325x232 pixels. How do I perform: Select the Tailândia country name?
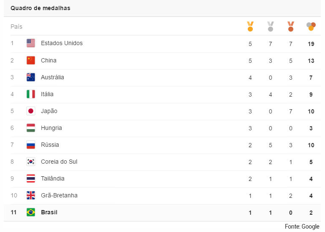tap(53, 178)
